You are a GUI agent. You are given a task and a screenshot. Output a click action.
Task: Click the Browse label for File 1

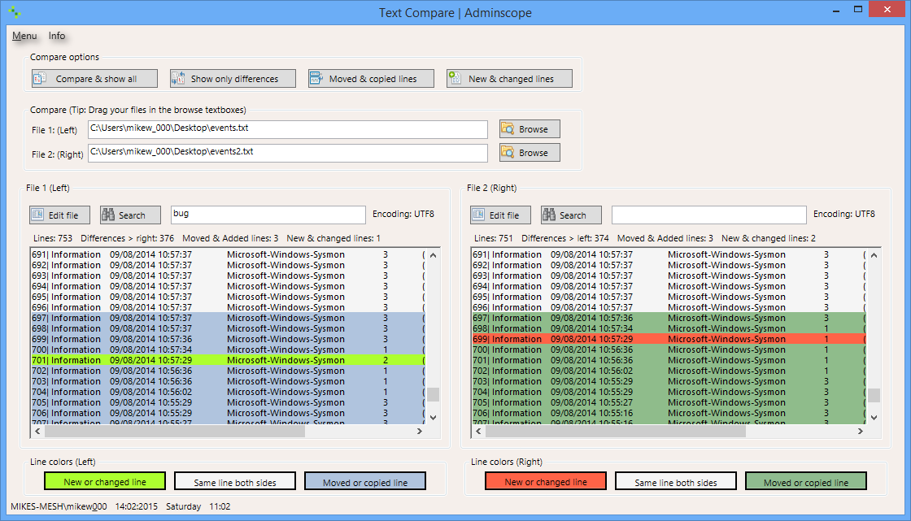(x=534, y=129)
